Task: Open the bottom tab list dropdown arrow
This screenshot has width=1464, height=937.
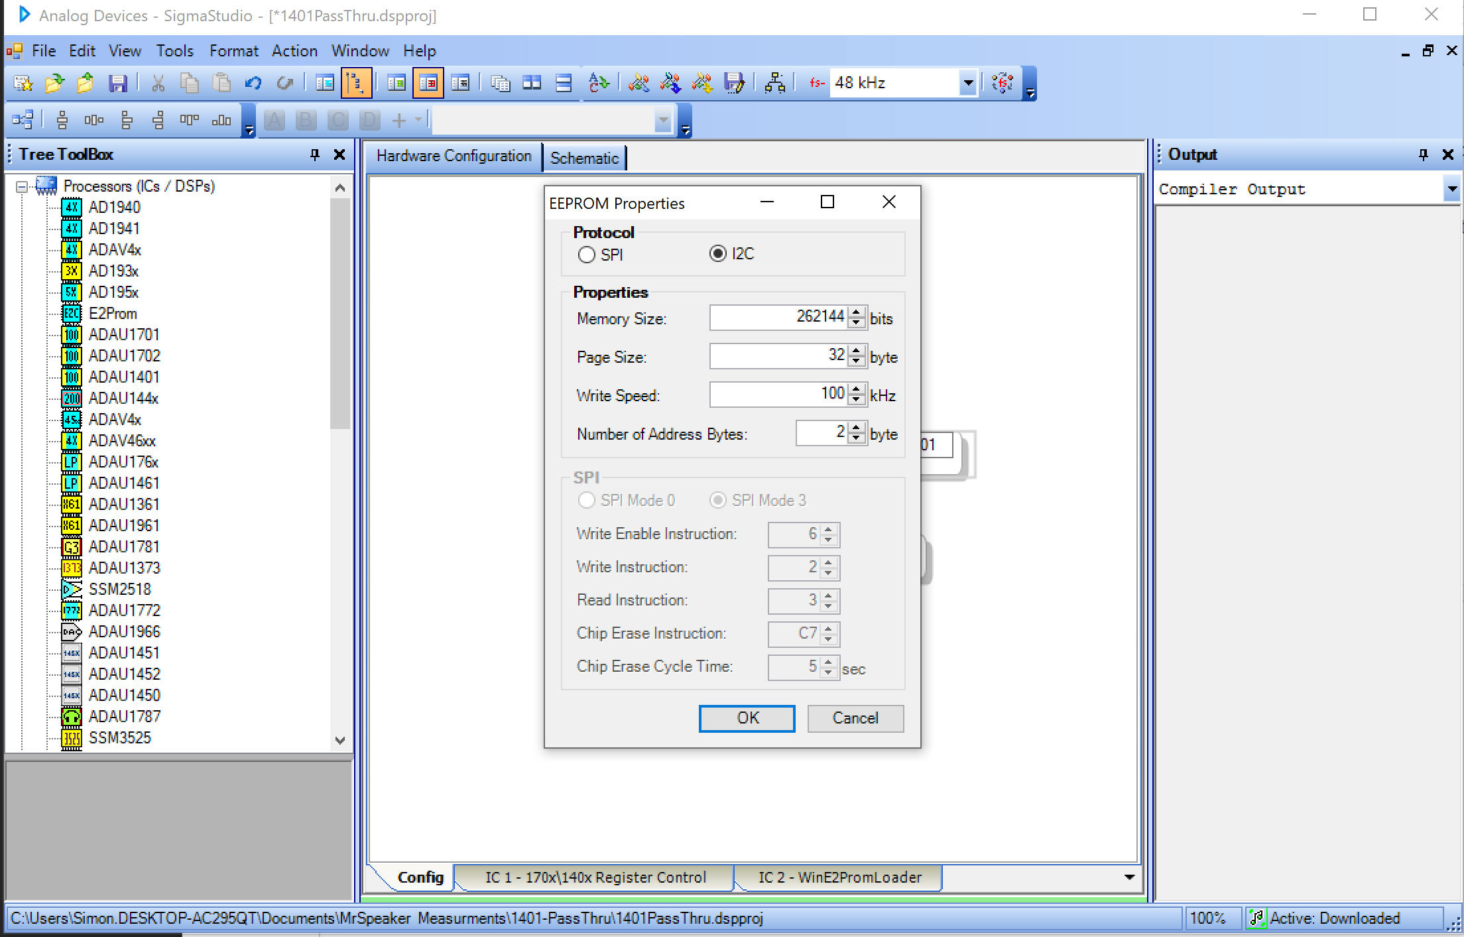Action: click(1130, 877)
